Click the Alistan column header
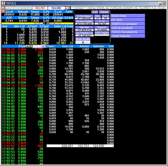 84,46
